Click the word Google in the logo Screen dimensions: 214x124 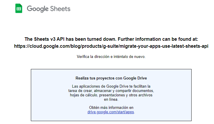point(38,9)
